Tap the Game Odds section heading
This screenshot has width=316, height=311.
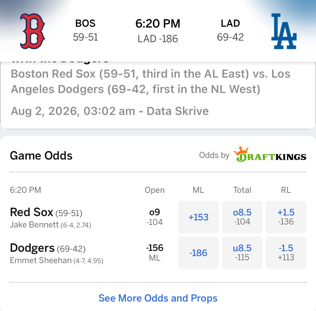pos(41,155)
